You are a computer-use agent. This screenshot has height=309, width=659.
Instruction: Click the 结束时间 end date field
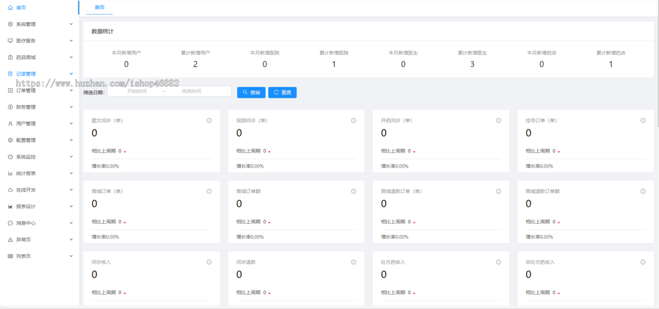point(192,92)
